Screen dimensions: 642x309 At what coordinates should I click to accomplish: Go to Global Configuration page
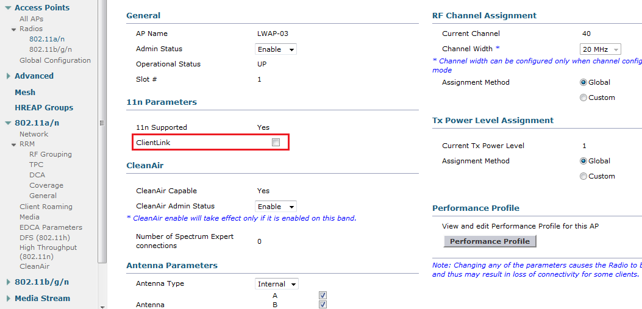click(x=55, y=60)
